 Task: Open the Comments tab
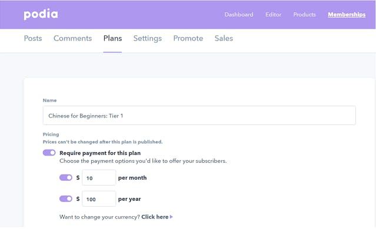pyautogui.click(x=72, y=38)
